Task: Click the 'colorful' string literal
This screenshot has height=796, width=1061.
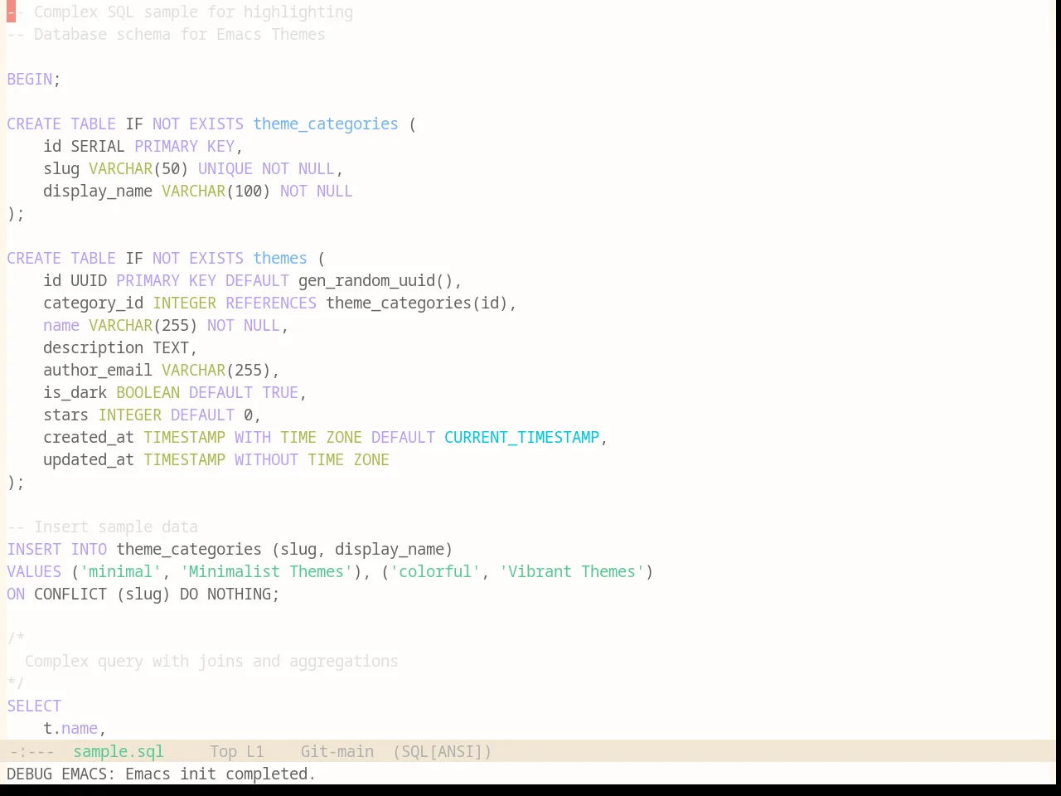Action: click(x=435, y=571)
